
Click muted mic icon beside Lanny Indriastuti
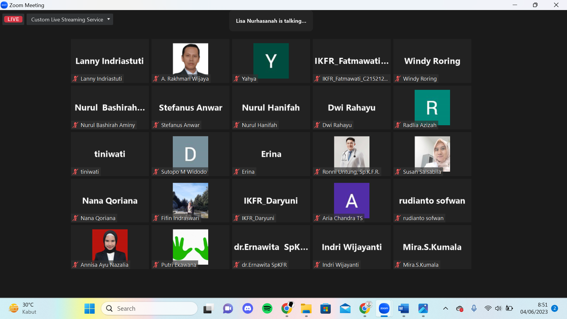(75, 79)
